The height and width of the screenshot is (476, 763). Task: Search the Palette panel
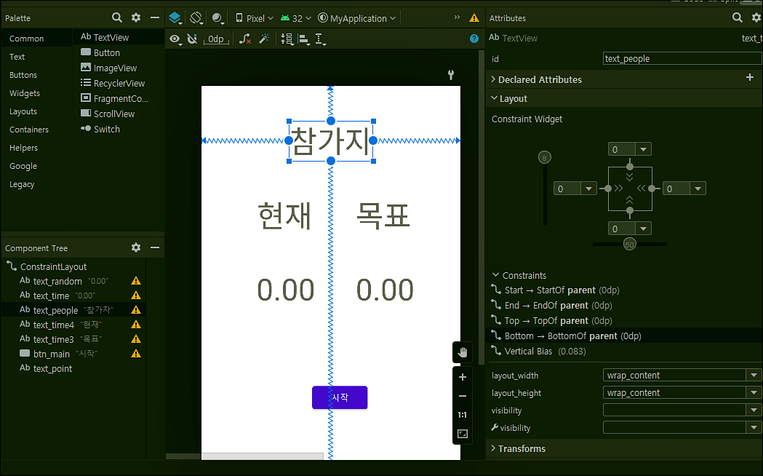coord(117,18)
